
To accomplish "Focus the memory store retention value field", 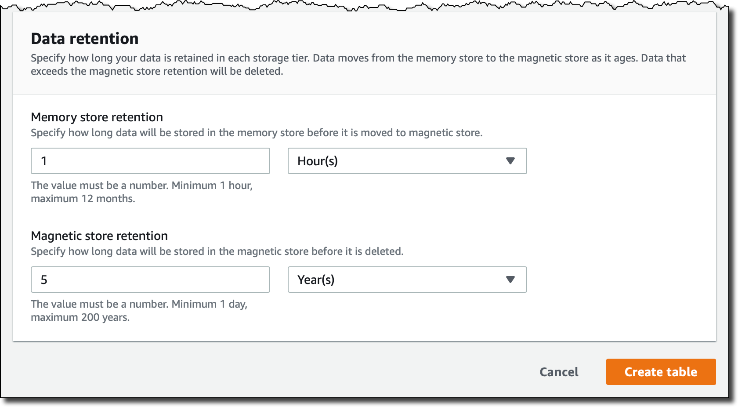I will tap(150, 161).
